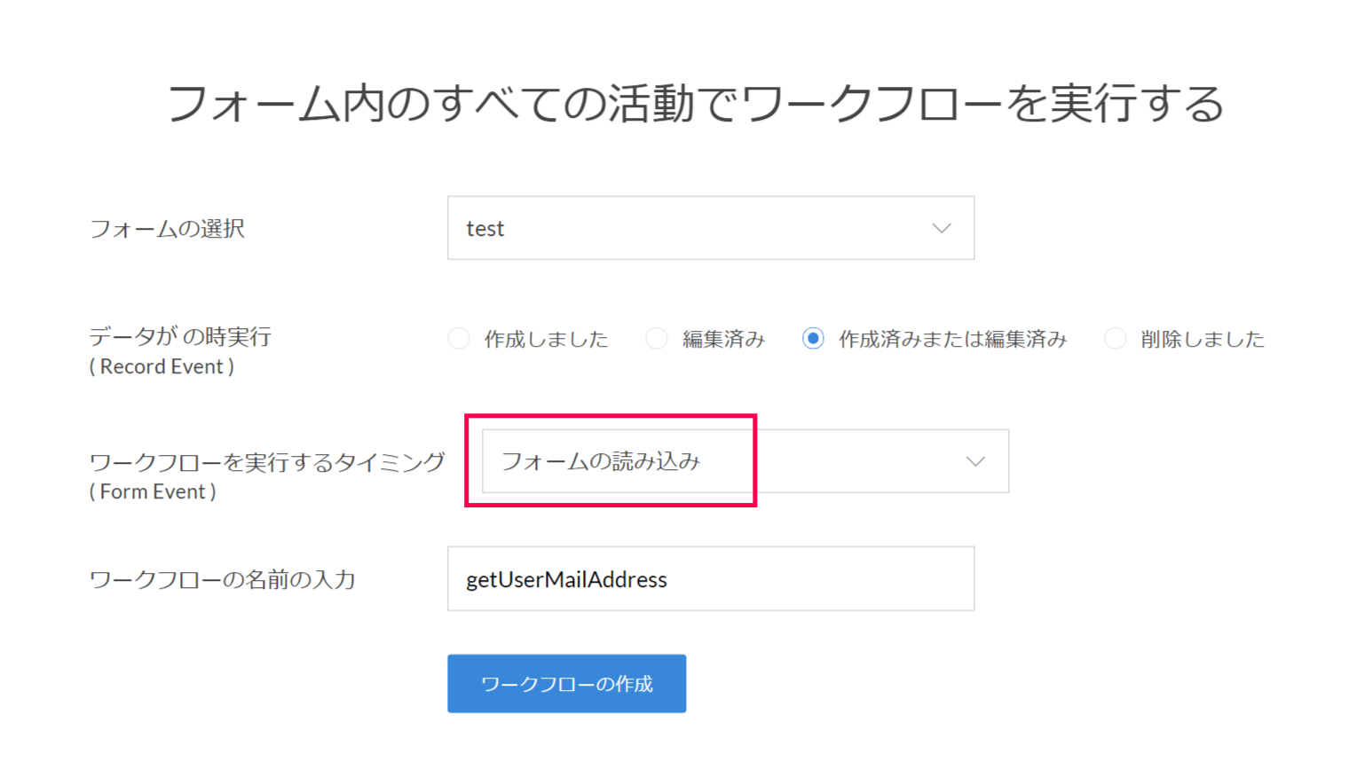Screen dimensions: 1357x769
Task: Select the 削除しました radio button
Action: tap(1116, 339)
